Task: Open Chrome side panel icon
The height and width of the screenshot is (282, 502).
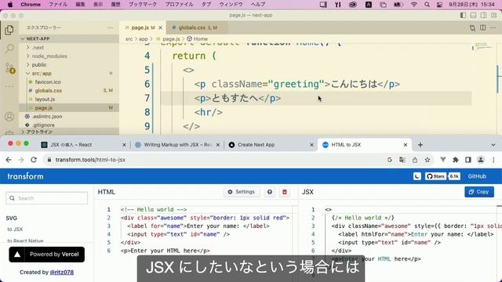Action: point(467,160)
